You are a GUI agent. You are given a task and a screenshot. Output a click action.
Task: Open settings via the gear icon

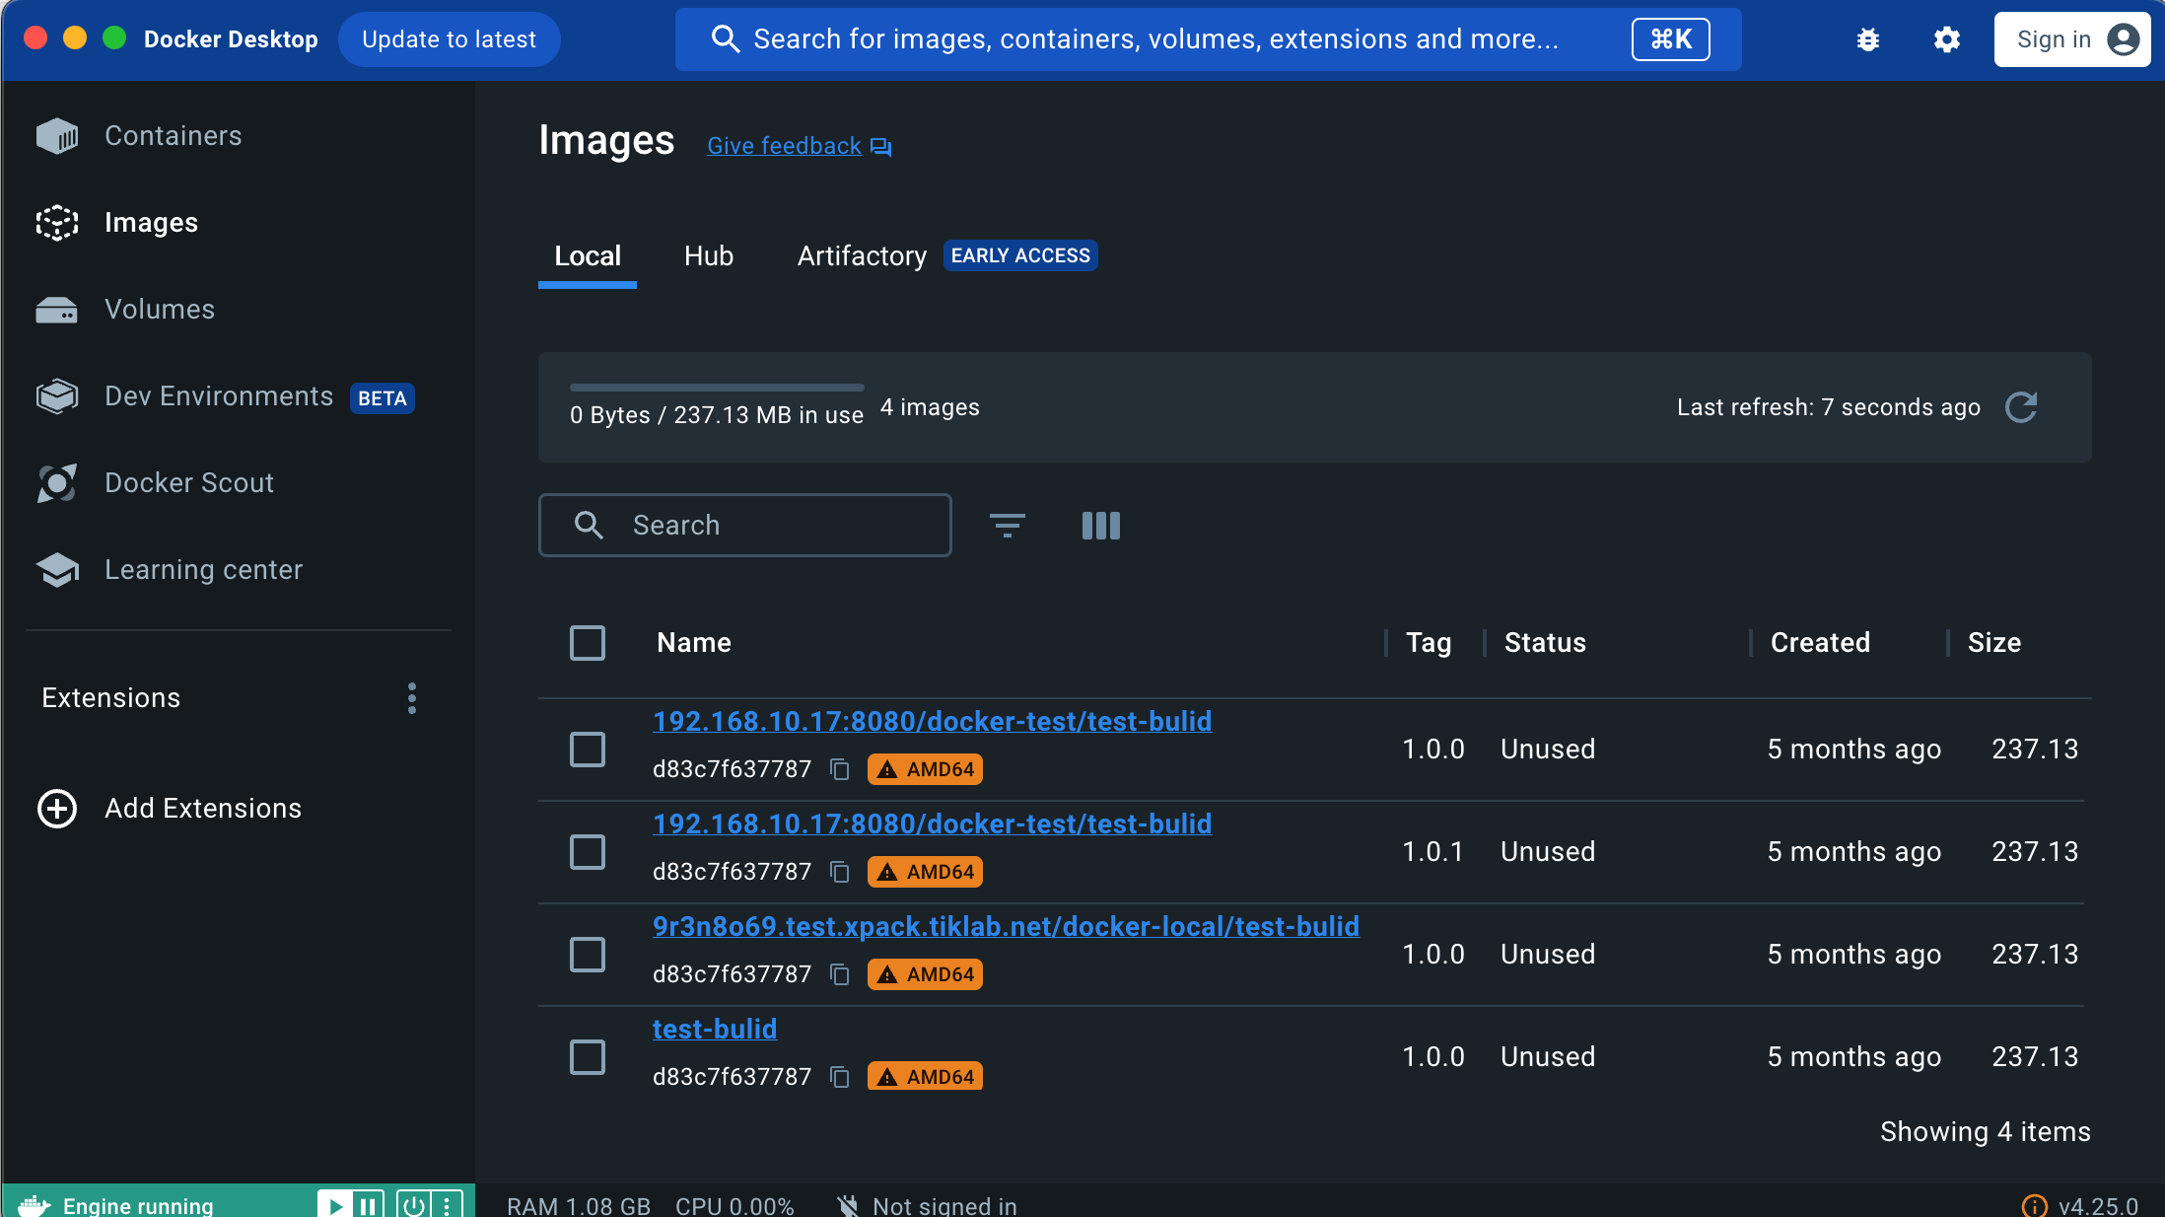point(1946,39)
